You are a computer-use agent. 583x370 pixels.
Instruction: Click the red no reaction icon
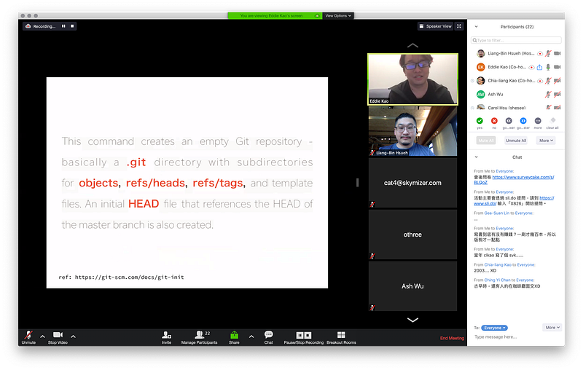[x=494, y=121]
